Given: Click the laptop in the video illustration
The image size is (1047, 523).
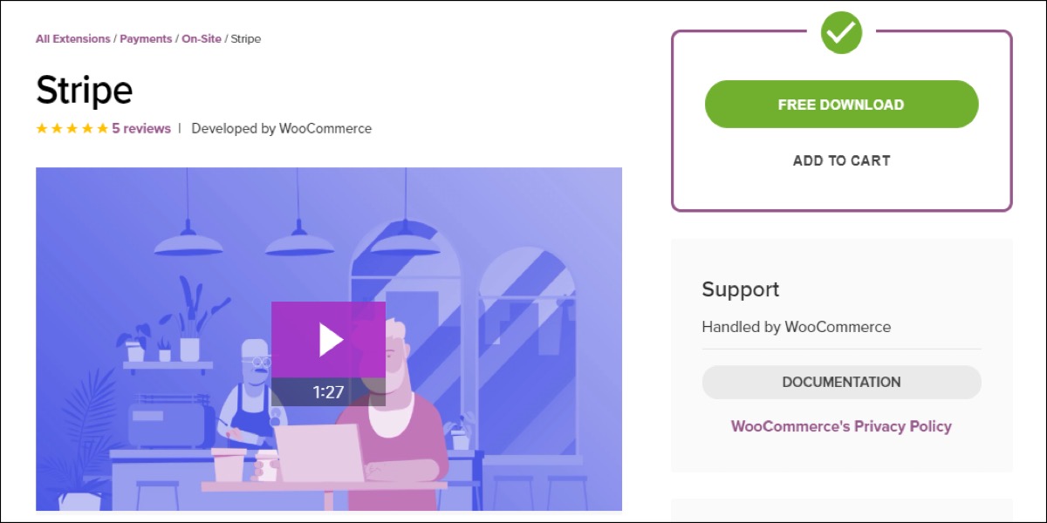Looking at the screenshot, I should pos(320,452).
